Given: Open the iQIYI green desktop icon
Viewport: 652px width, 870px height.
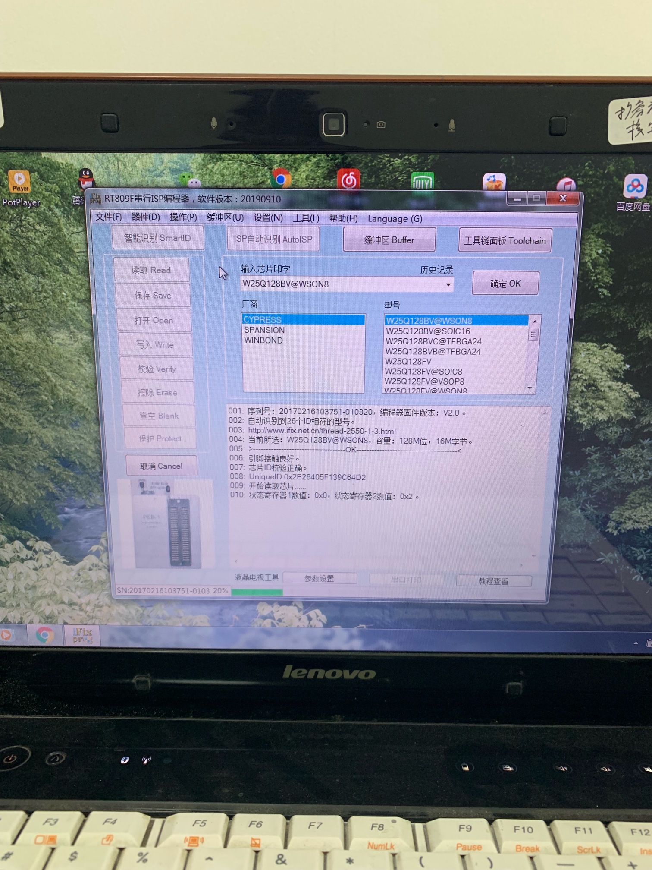Looking at the screenshot, I should point(422,181).
